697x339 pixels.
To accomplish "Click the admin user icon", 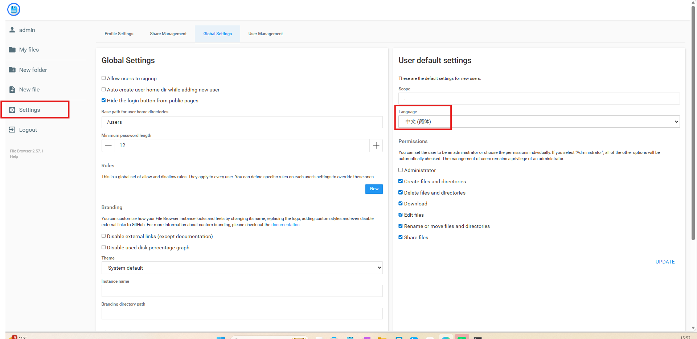I will (x=12, y=30).
